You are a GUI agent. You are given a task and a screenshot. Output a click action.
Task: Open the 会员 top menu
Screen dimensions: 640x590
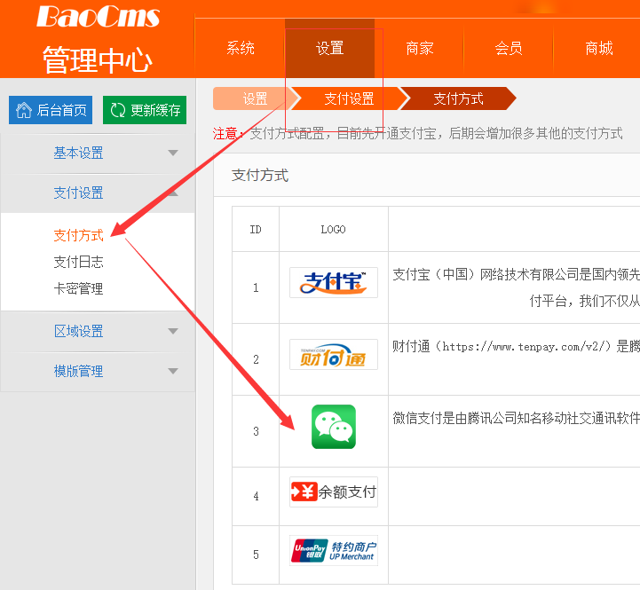point(509,48)
